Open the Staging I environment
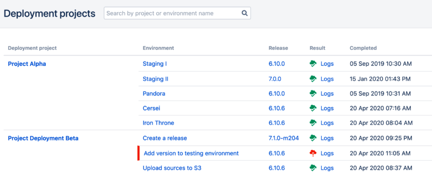The height and width of the screenshot is (173, 432). pos(154,64)
